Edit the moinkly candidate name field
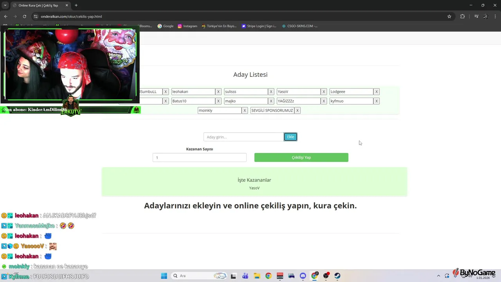Image resolution: width=501 pixels, height=282 pixels. (220, 110)
